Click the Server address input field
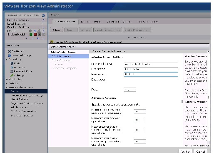Viewport: 214px width, 156px height. (x=151, y=64)
